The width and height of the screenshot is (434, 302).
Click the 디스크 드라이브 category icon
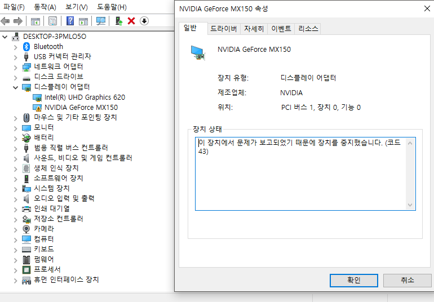coord(26,78)
